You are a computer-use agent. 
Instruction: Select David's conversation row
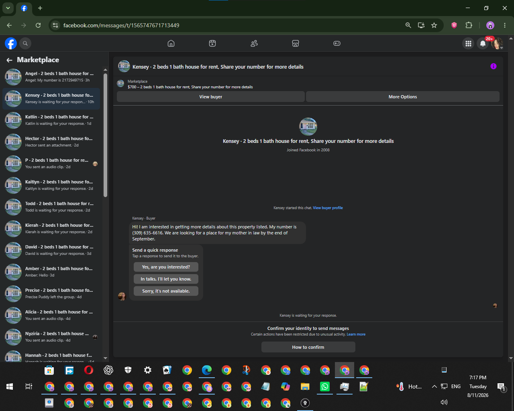(x=51, y=250)
